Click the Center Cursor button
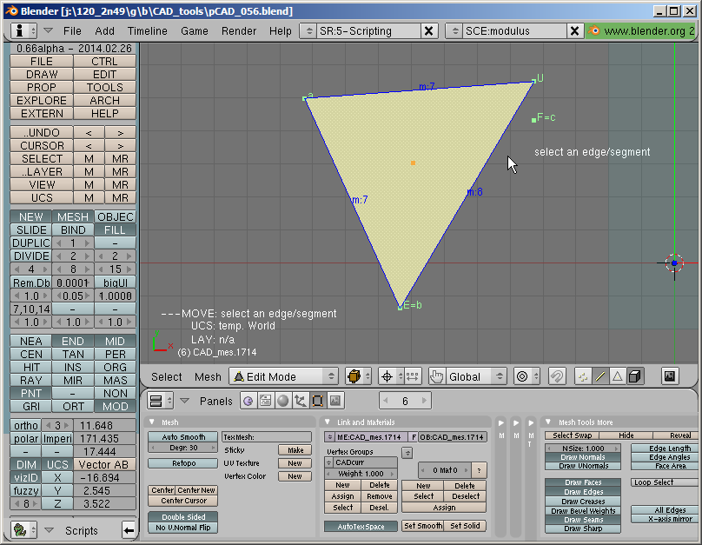This screenshot has width=702, height=545. click(183, 501)
